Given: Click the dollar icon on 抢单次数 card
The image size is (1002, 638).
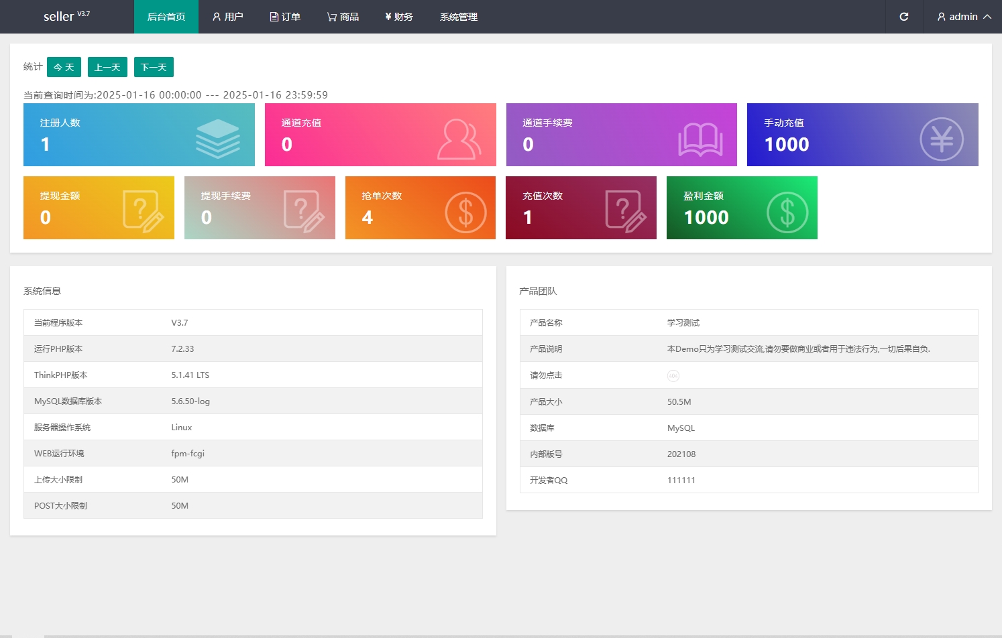Looking at the screenshot, I should (x=465, y=212).
